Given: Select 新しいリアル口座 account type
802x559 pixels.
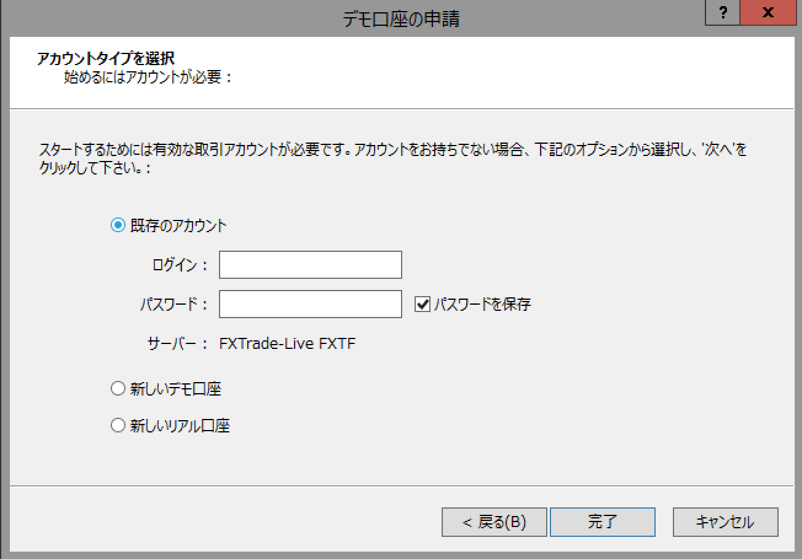Looking at the screenshot, I should tap(117, 425).
